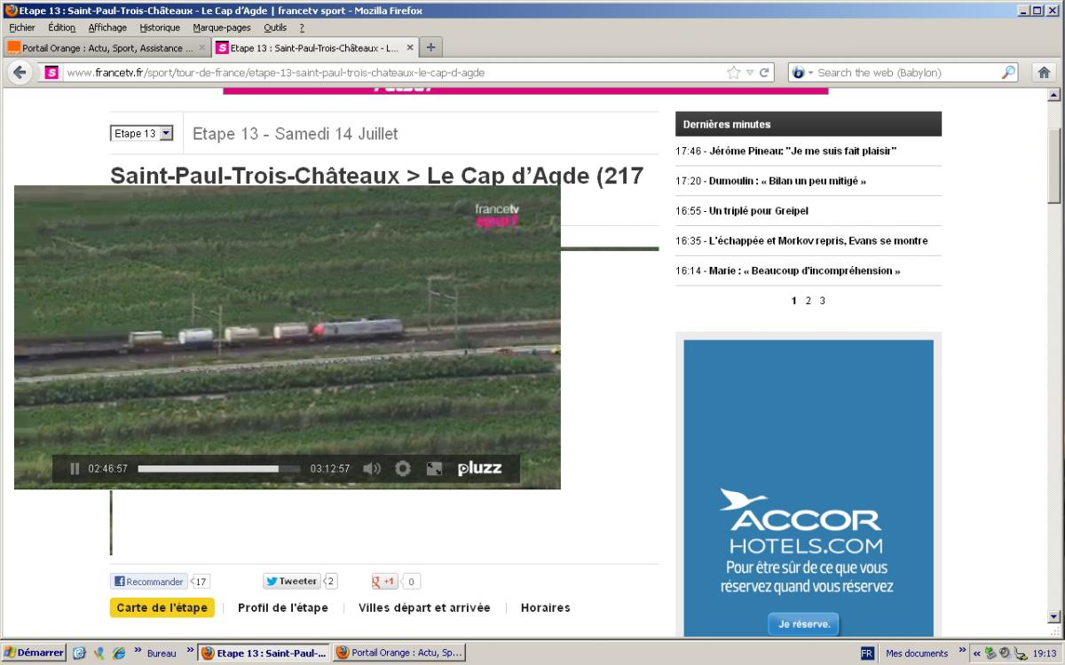
Task: Go to Firefox home page icon
Action: [x=1045, y=73]
